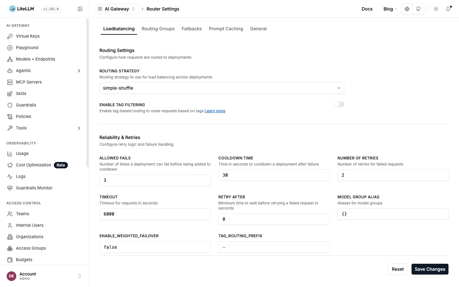Open the Account Admin menu
This screenshot has width=459, height=287.
click(44, 276)
